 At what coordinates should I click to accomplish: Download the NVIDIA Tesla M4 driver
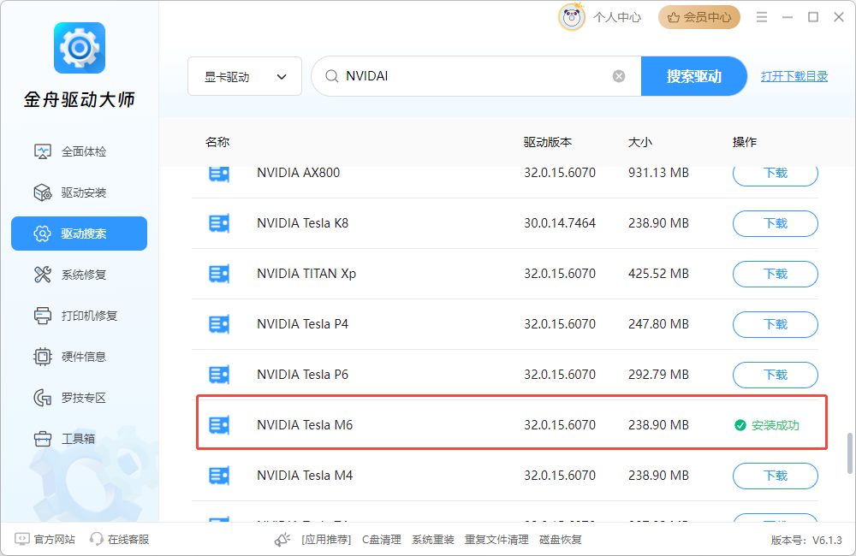tap(776, 476)
